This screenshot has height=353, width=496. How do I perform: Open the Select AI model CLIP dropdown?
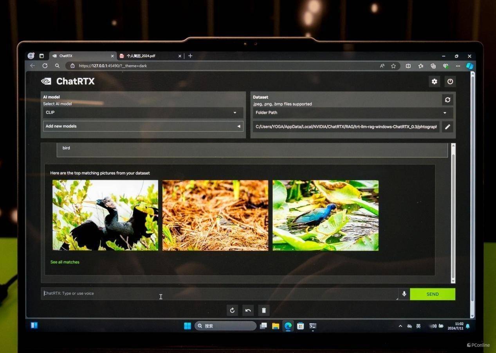[142, 113]
